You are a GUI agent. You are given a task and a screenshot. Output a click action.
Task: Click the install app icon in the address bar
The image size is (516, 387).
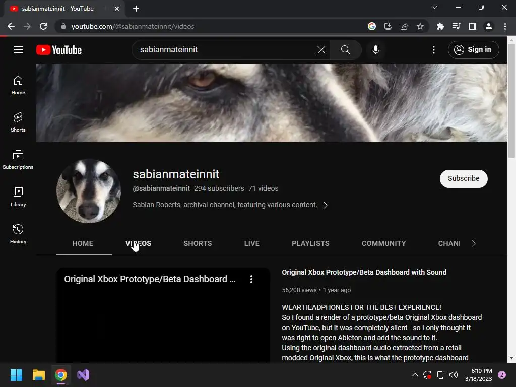(388, 26)
